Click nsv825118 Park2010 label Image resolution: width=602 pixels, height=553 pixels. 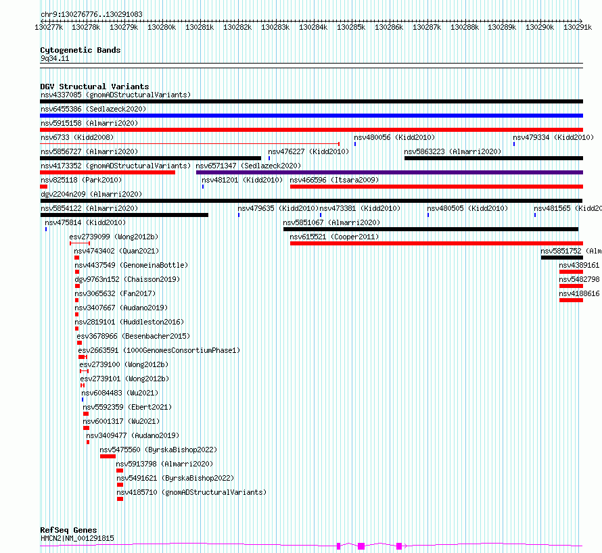click(x=81, y=180)
